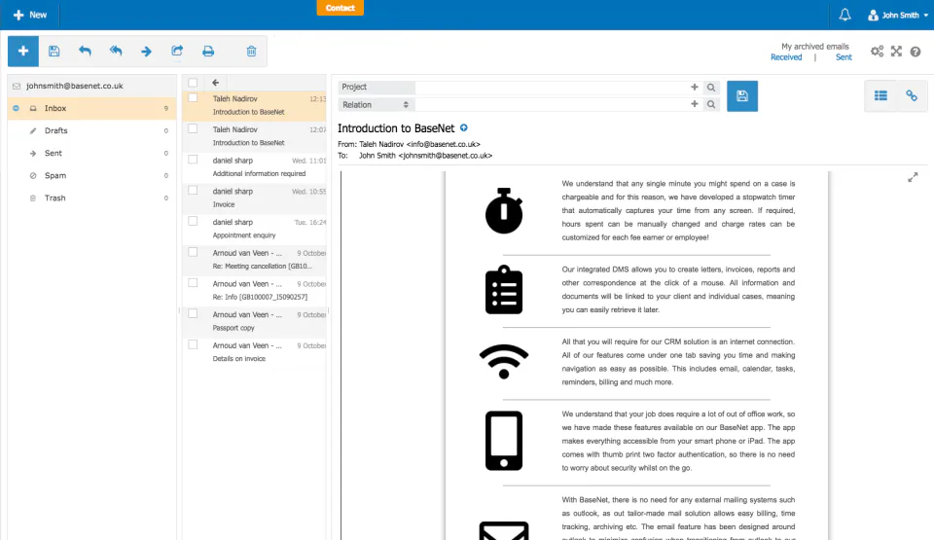Click the reply all arrows icon
This screenshot has height=540, width=934.
pos(116,52)
